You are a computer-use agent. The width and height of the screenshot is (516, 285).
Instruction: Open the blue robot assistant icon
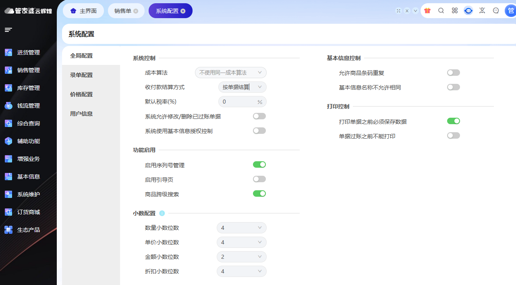pos(468,11)
